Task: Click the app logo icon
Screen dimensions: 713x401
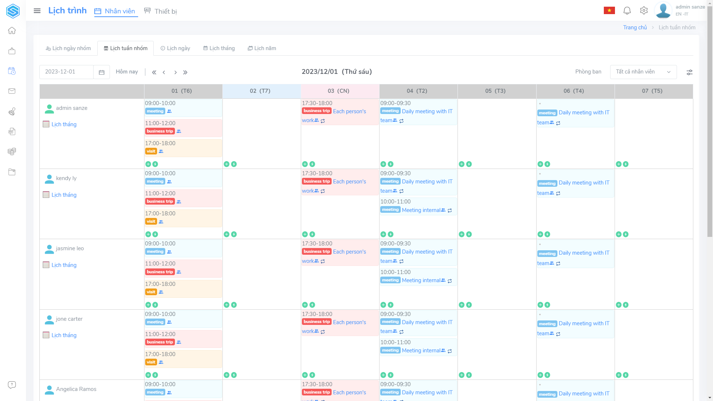Action: (x=13, y=11)
